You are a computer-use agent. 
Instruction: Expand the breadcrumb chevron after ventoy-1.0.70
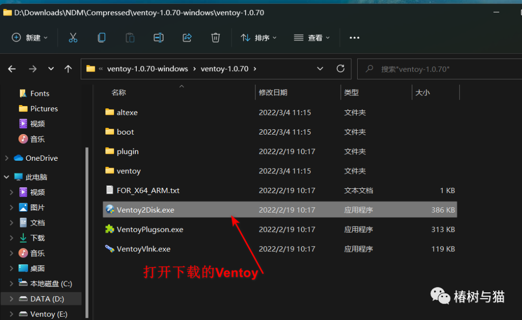pos(255,69)
